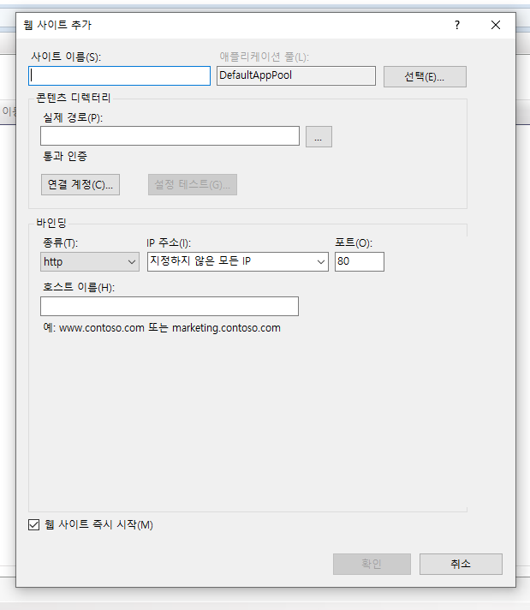Cancel the dialog with 취소 button

pos(461,564)
